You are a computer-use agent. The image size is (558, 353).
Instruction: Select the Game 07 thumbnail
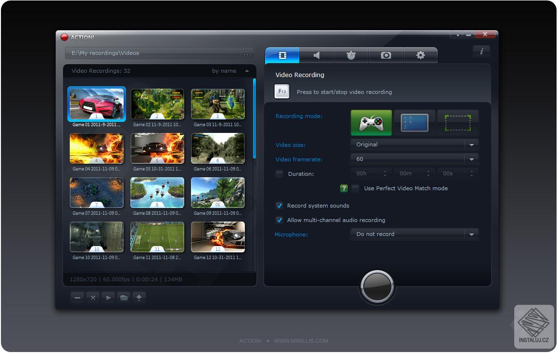pos(96,192)
